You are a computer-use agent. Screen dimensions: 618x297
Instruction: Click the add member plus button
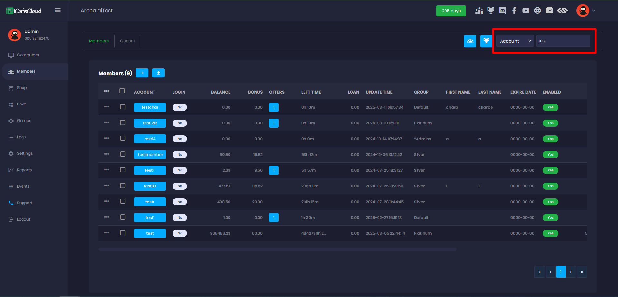(142, 73)
